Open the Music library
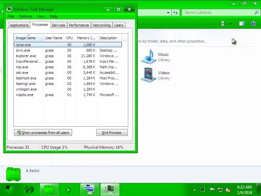 pos(156,57)
